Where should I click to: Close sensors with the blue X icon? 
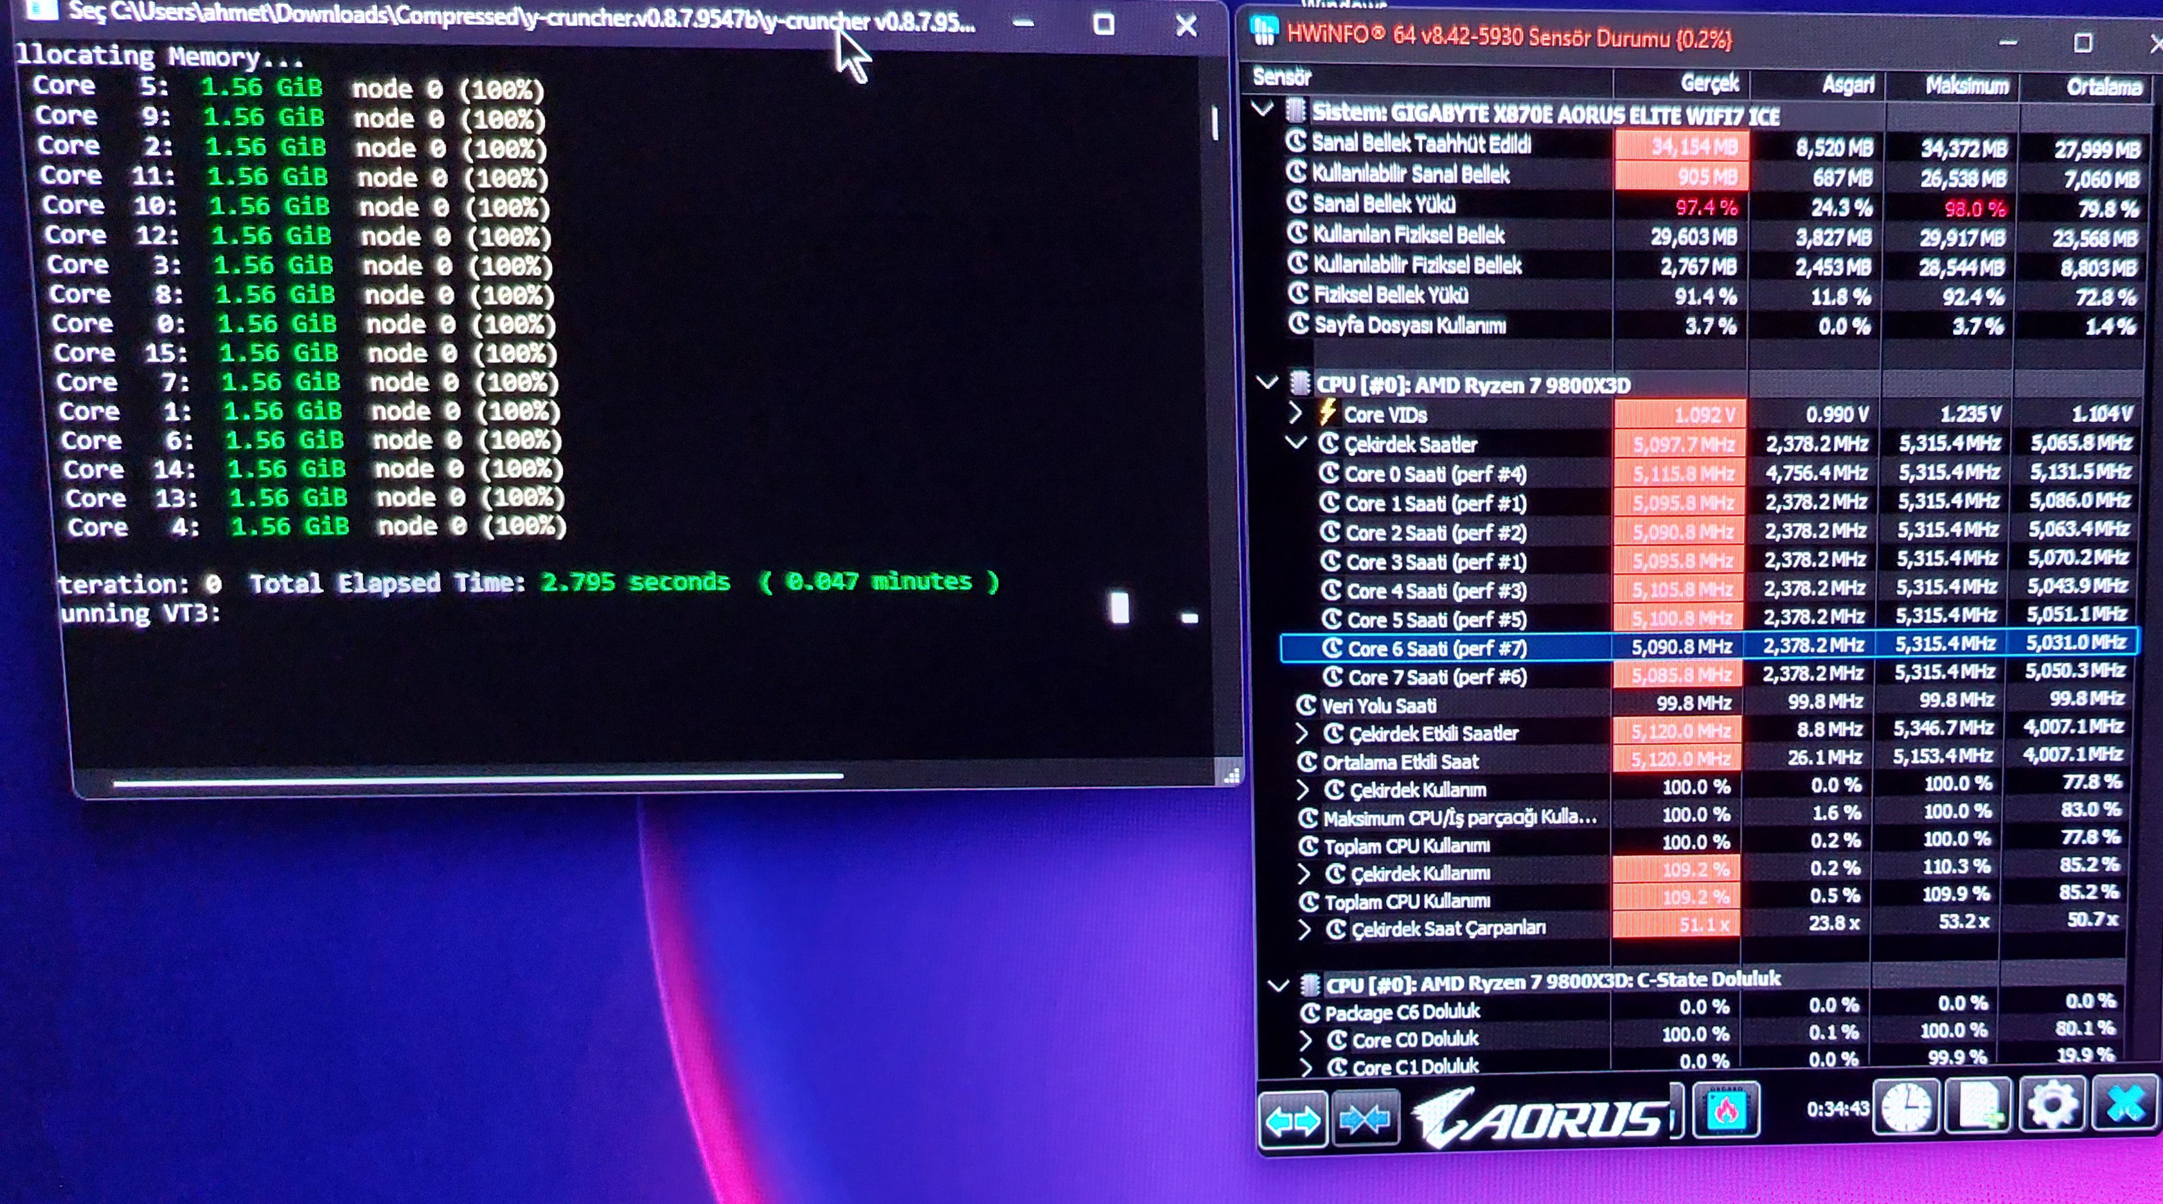(2125, 1102)
